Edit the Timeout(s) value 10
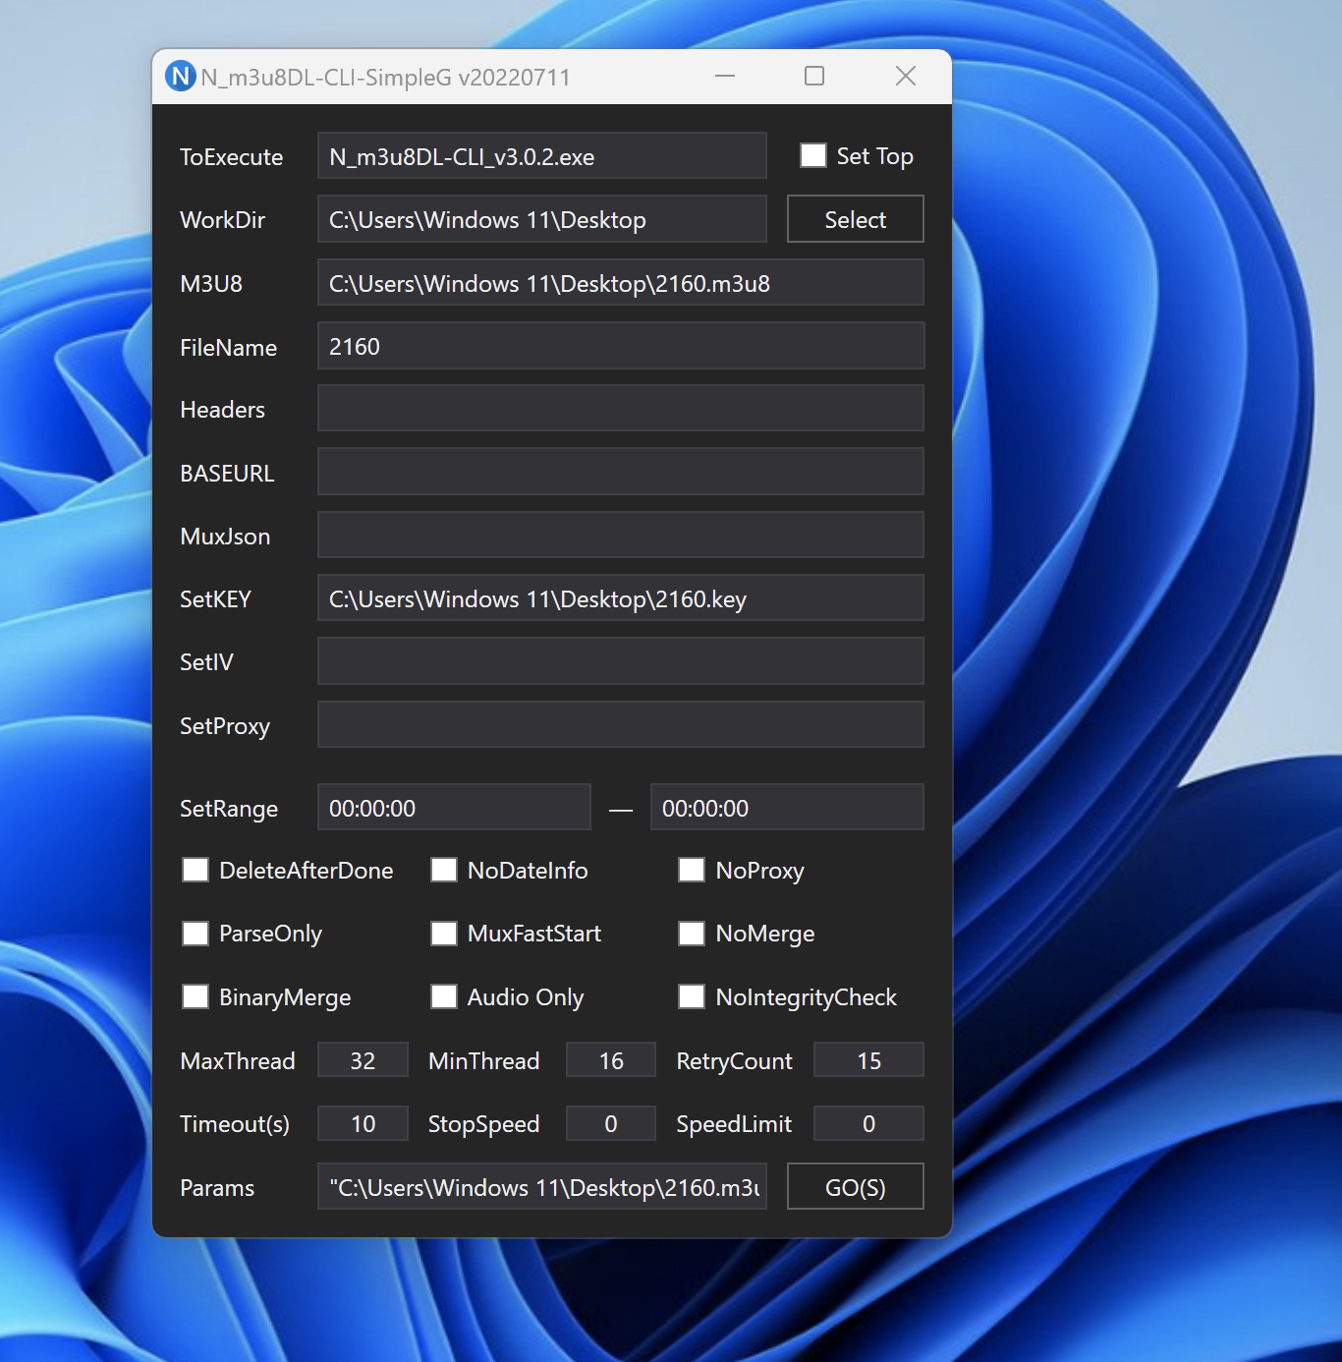 (363, 1123)
